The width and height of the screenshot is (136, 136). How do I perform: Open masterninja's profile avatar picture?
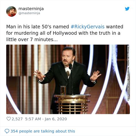tap(11, 11)
